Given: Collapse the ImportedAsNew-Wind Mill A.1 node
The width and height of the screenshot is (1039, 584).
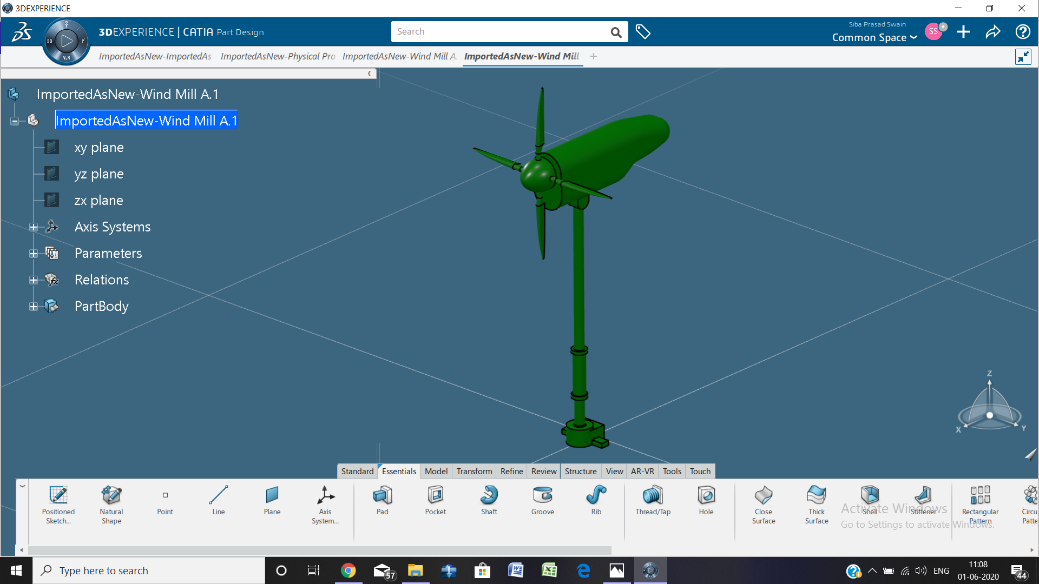Looking at the screenshot, I should [15, 121].
